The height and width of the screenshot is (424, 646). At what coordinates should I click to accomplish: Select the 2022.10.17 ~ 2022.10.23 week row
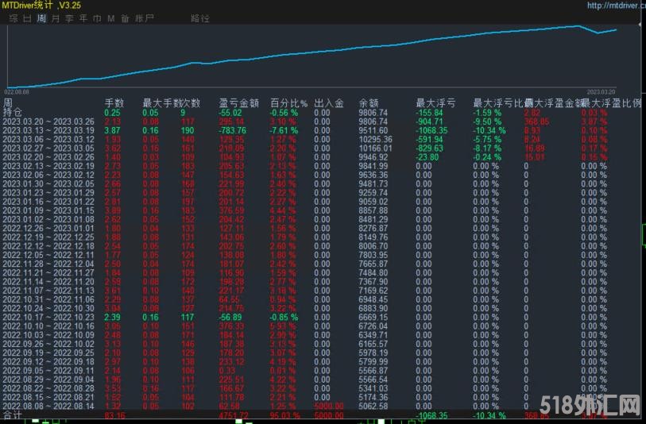(x=48, y=317)
